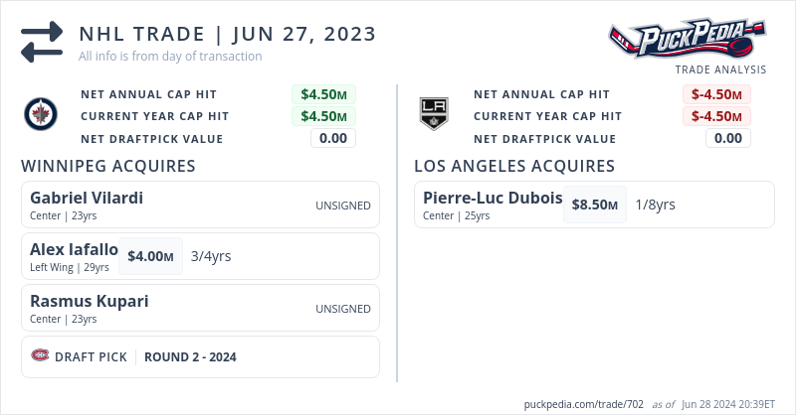The height and width of the screenshot is (415, 796).
Task: Click Winnipeg net draftpick value 0.00
Action: pyautogui.click(x=332, y=138)
